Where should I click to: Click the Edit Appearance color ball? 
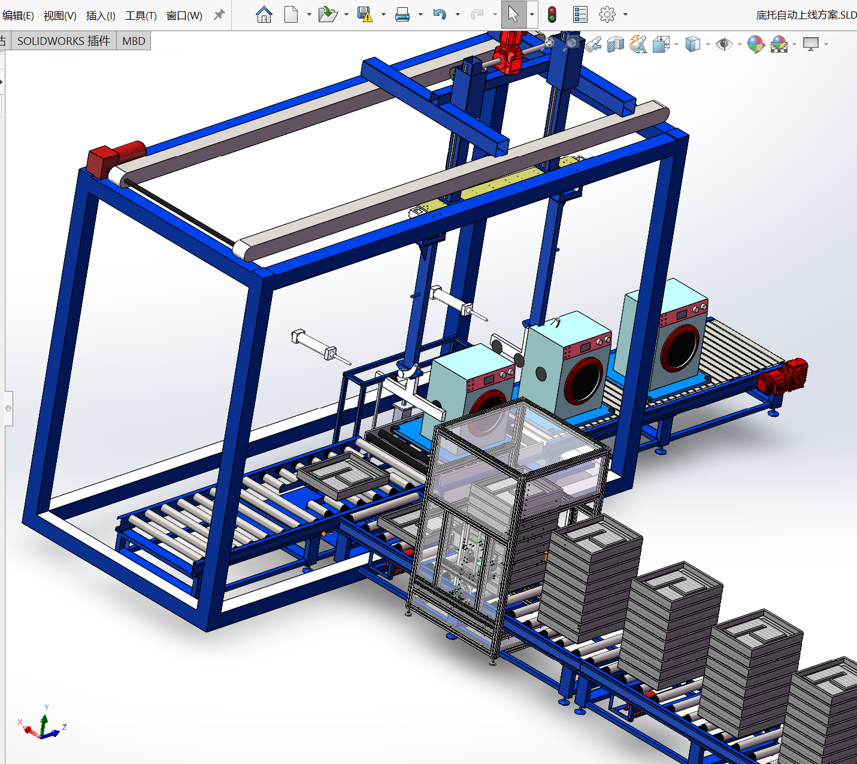pyautogui.click(x=756, y=44)
